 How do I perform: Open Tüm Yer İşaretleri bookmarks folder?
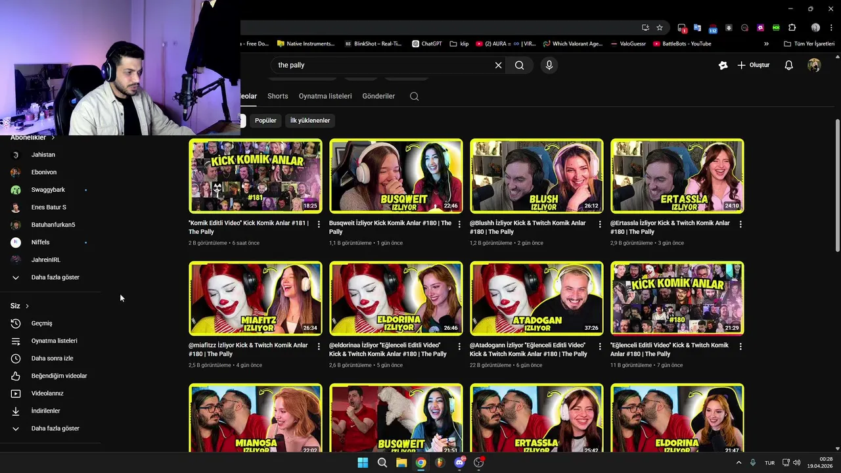click(809, 44)
